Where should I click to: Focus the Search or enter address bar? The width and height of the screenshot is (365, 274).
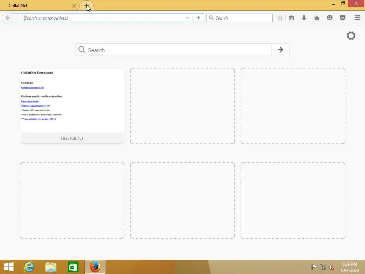pyautogui.click(x=104, y=18)
